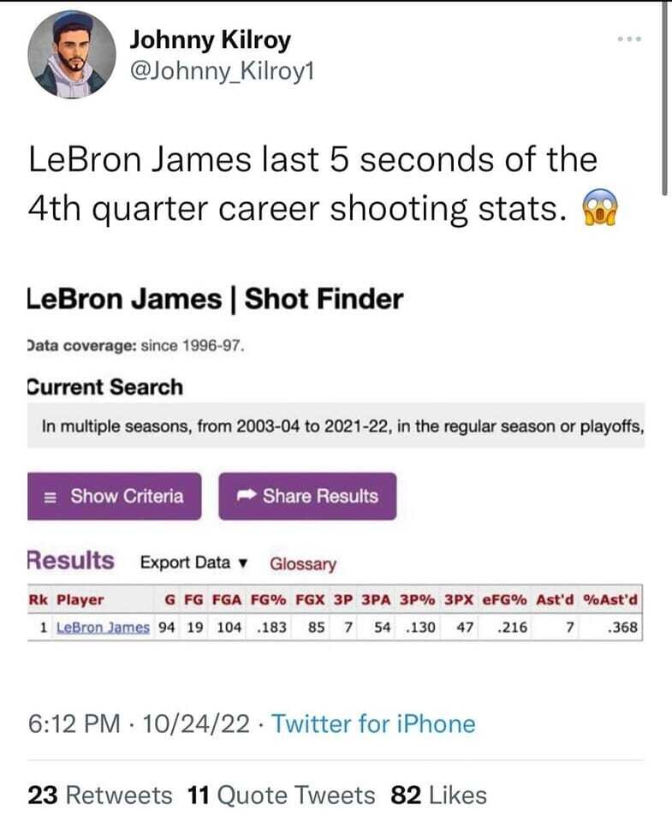This screenshot has height=822, width=672.
Task: Open the Glossary link
Action: point(303,563)
